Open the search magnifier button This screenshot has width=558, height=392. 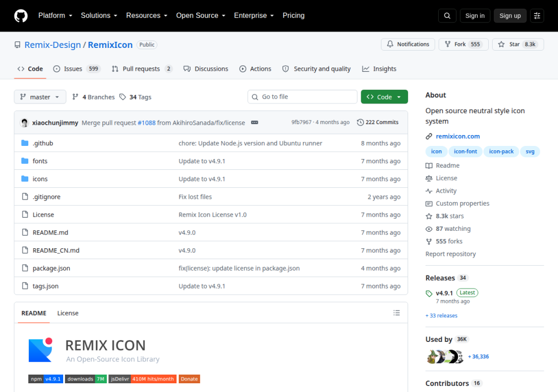point(447,16)
